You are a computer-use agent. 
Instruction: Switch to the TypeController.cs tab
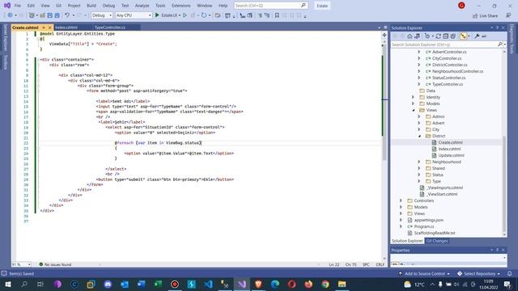110,27
